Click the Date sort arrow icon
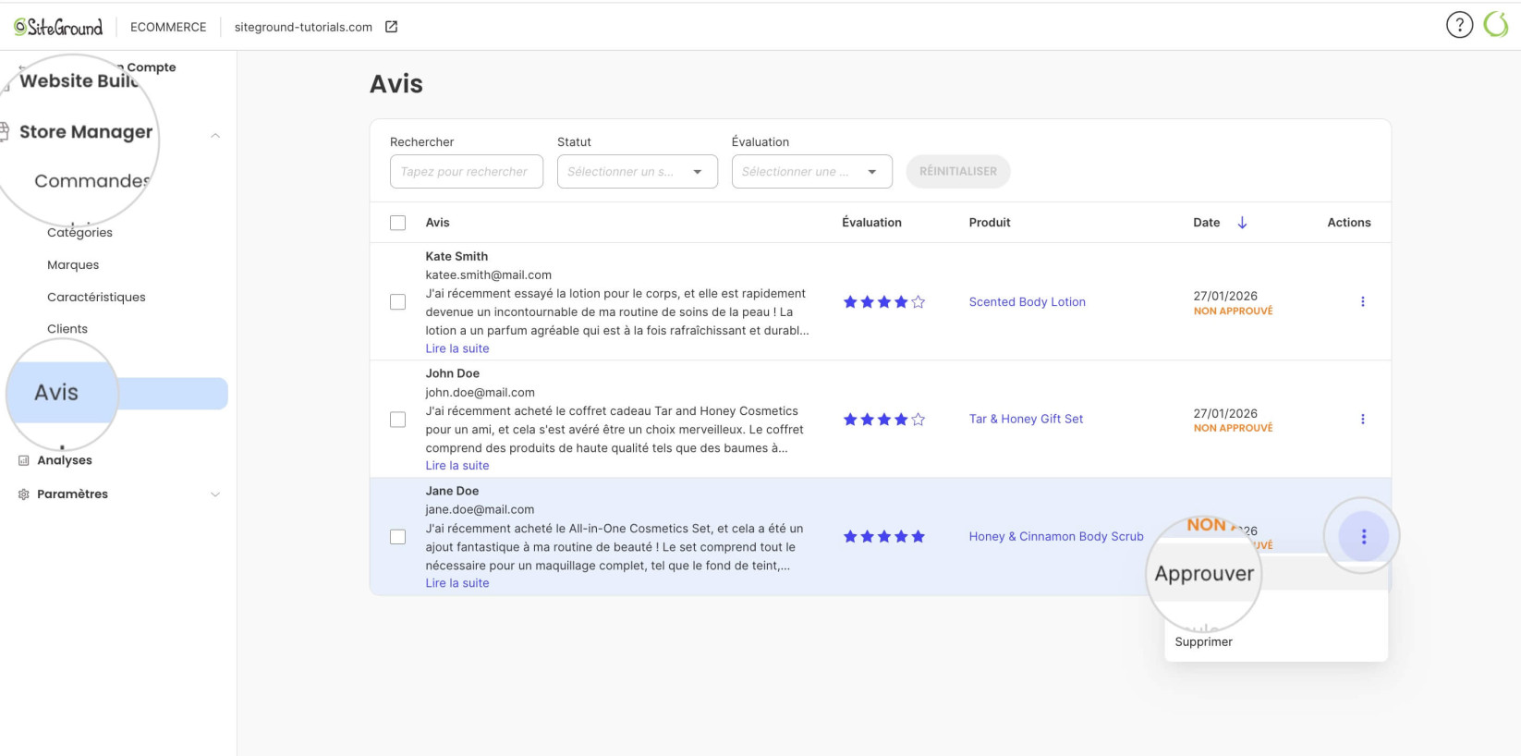Screen dimensions: 1521x756 pos(1242,223)
